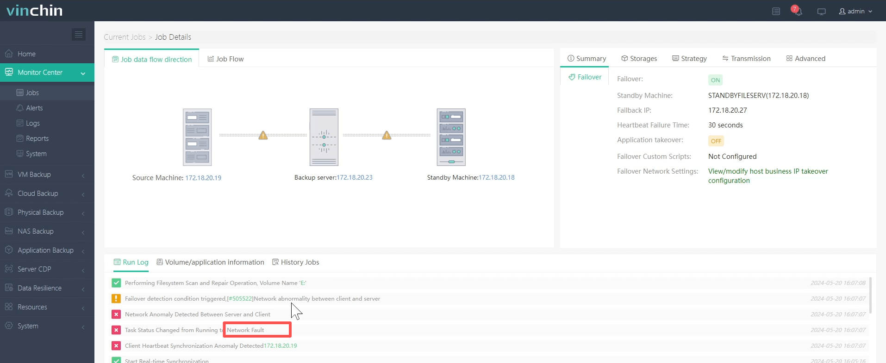Click 172.18.20.19 in the heartbeat anomaly log
886x363 pixels.
click(x=281, y=346)
